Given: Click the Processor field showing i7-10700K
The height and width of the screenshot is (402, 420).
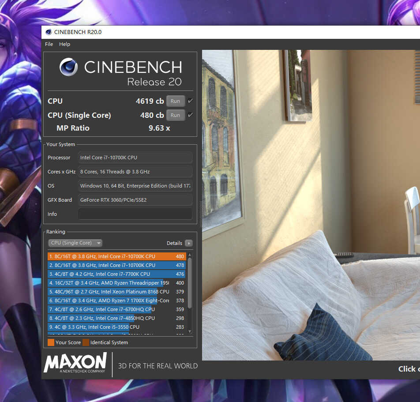Looking at the screenshot, I should pos(135,158).
